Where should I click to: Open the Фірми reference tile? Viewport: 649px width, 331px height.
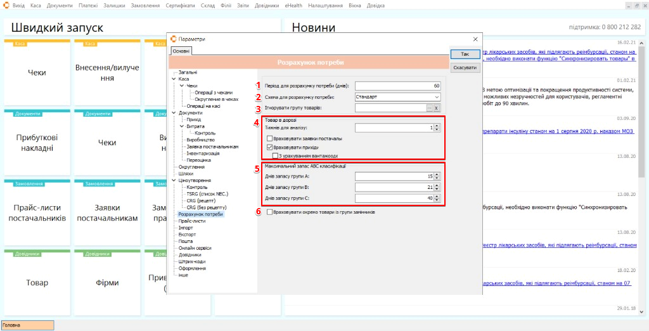tap(107, 283)
